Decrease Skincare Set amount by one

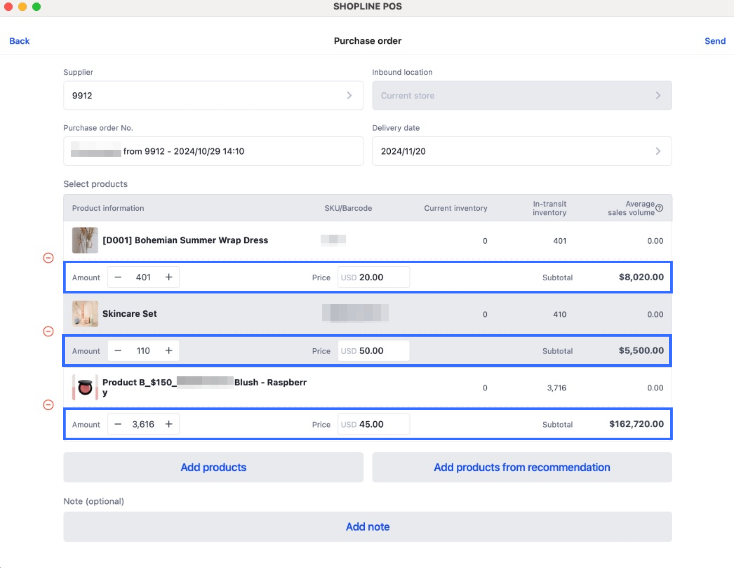pyautogui.click(x=118, y=350)
